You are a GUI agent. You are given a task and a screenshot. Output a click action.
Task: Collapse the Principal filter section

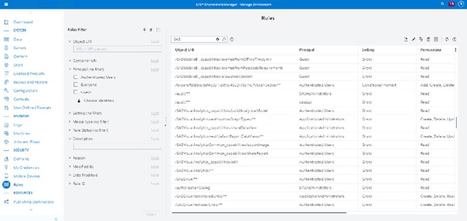click(70, 69)
